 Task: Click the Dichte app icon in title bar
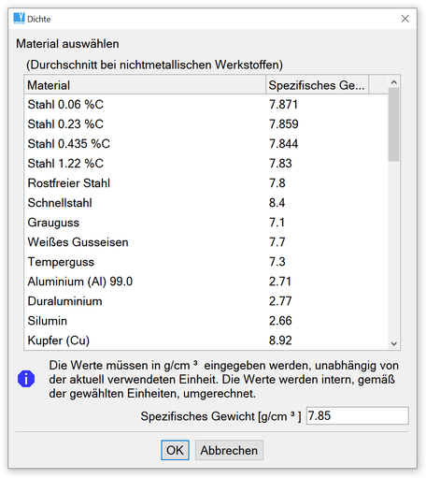(x=19, y=19)
